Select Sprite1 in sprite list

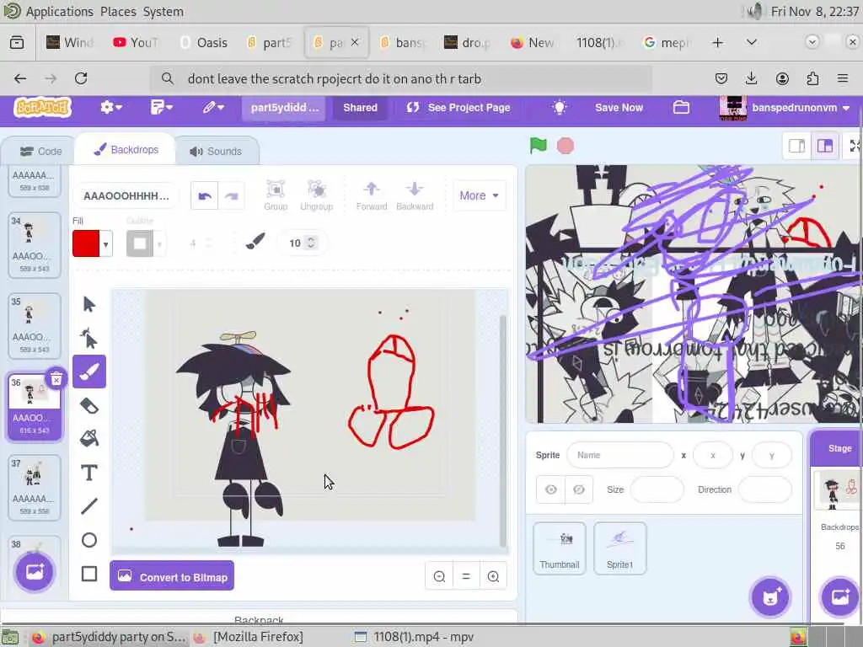click(619, 548)
